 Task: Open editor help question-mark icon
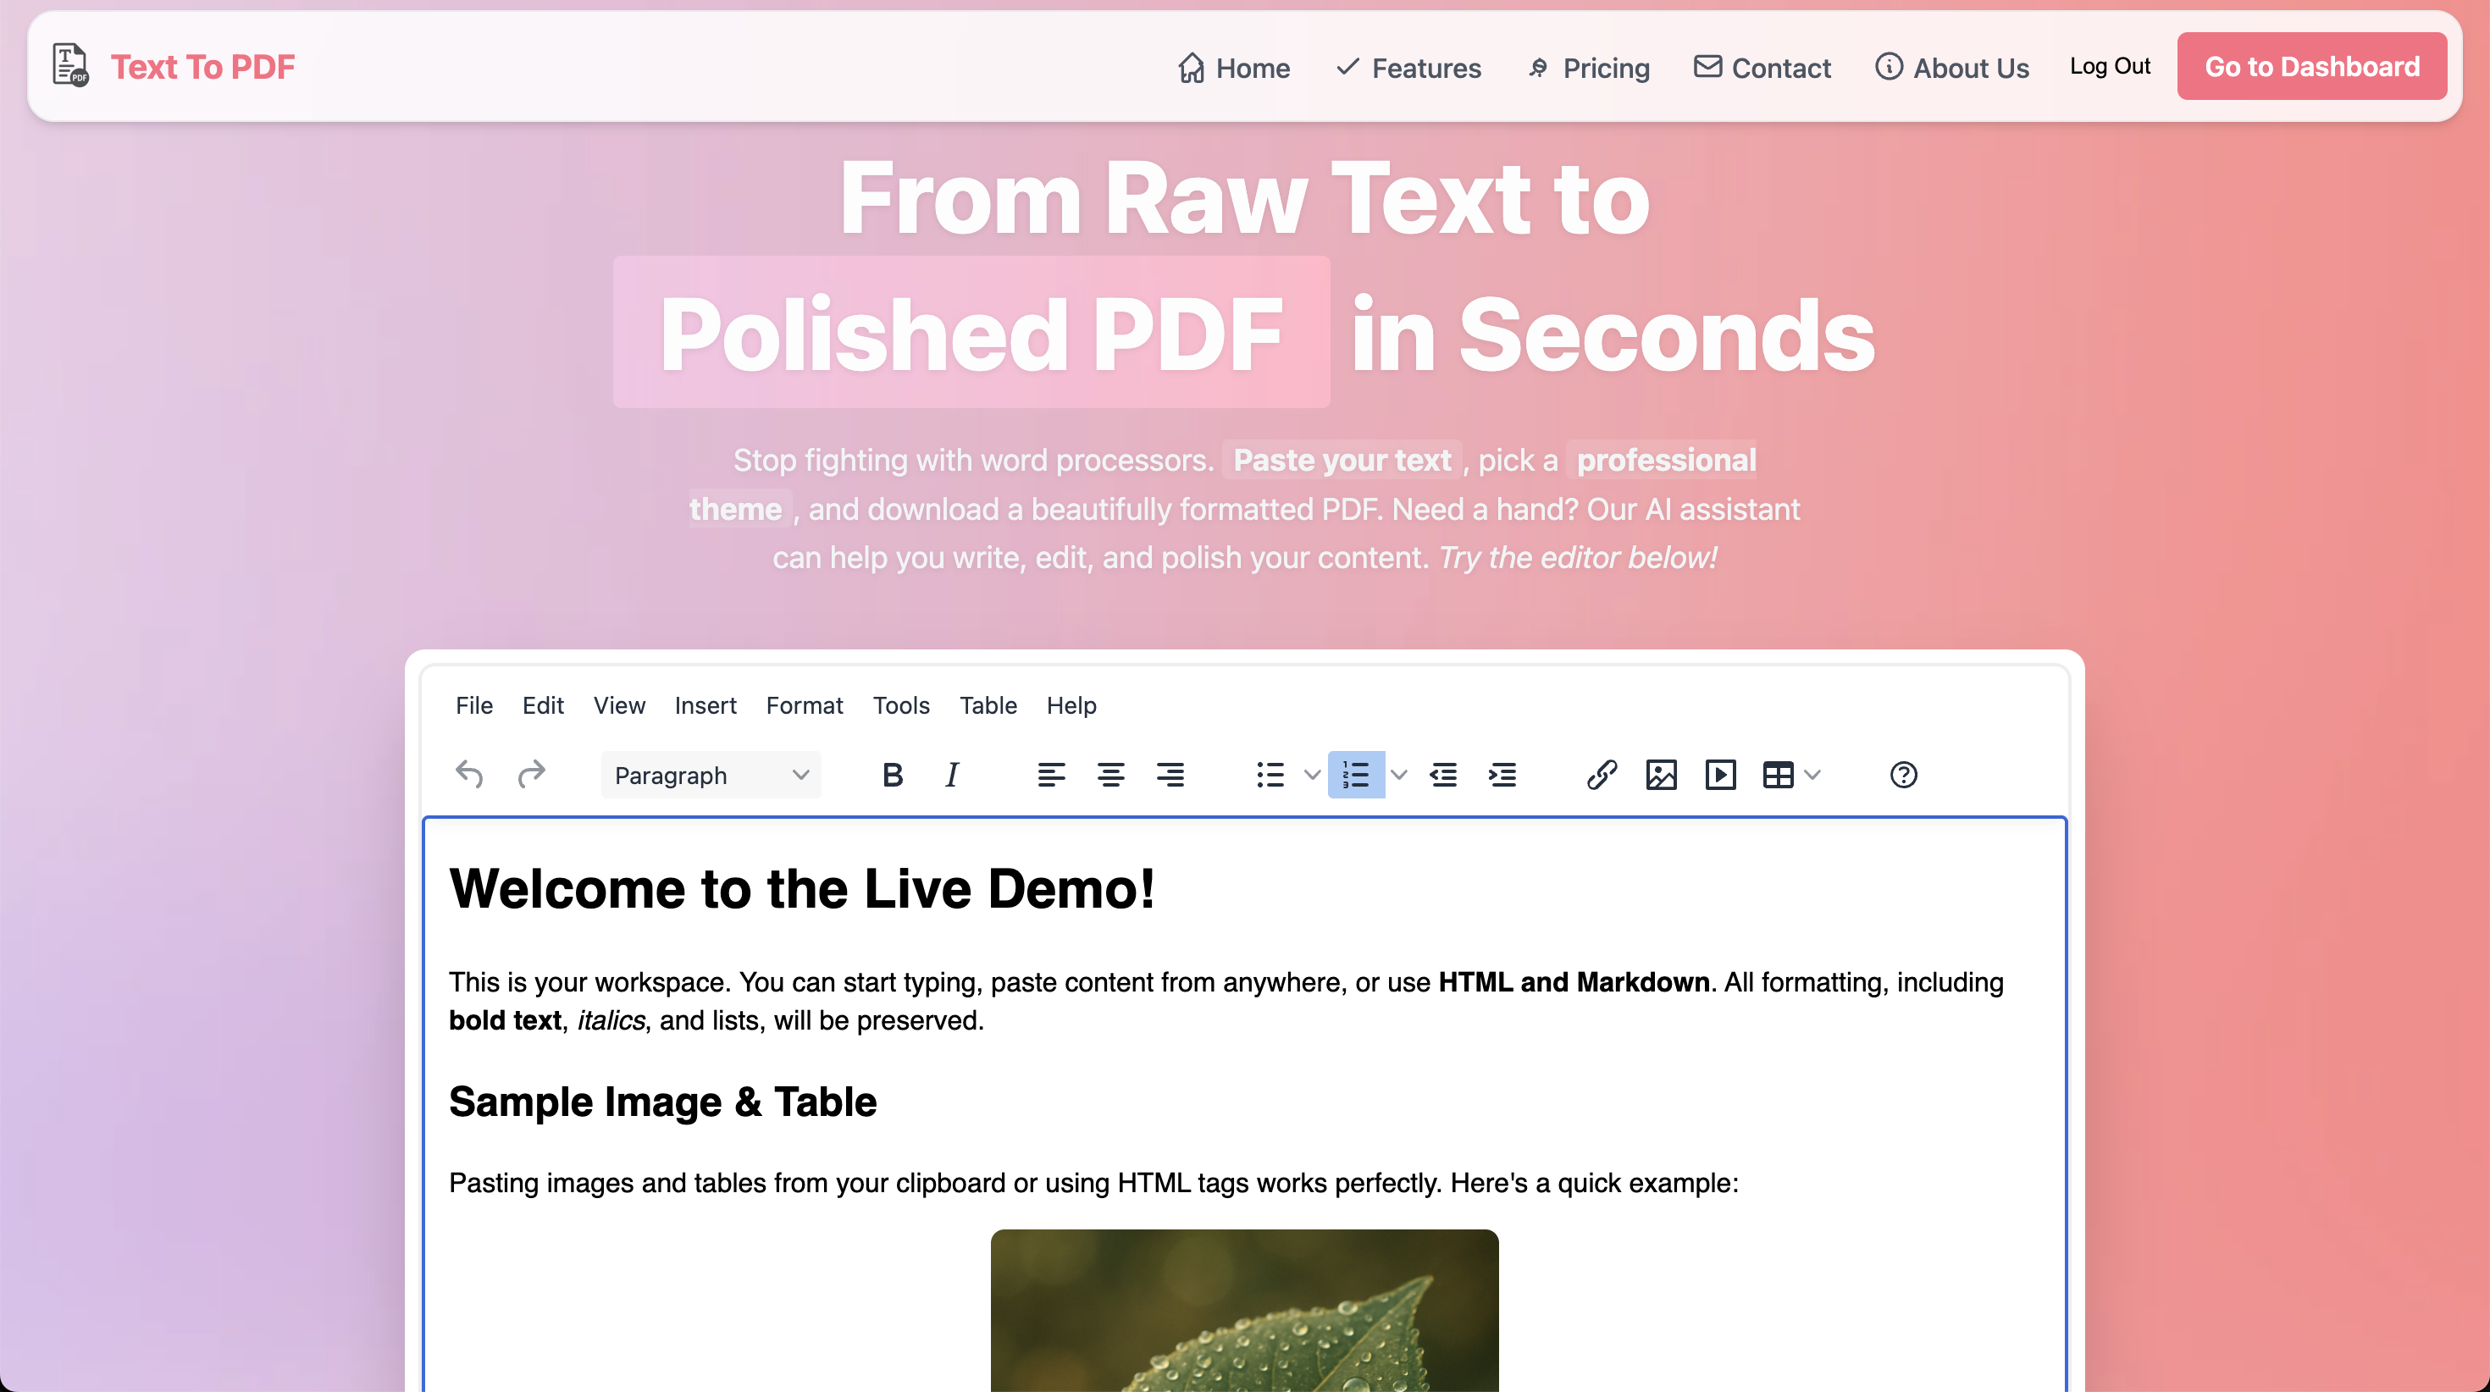click(x=1903, y=774)
